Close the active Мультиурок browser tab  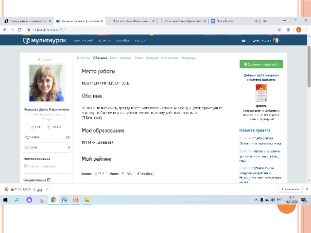coord(102,21)
